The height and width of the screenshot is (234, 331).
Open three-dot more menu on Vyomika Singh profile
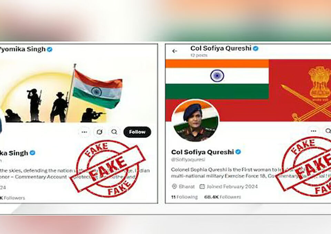click(84, 132)
